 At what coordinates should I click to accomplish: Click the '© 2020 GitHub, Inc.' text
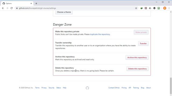(x=26, y=88)
